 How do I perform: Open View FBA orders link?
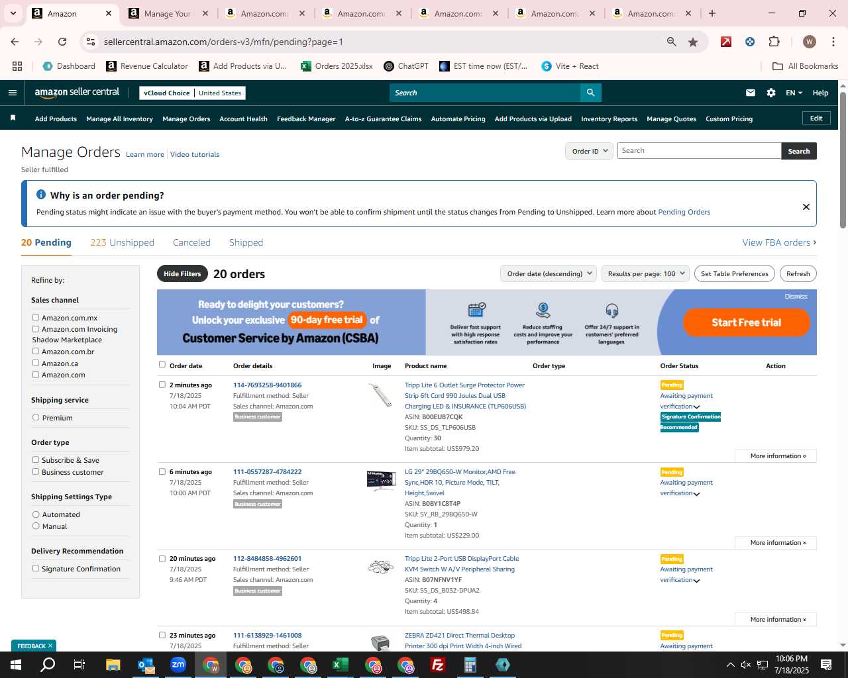779,242
